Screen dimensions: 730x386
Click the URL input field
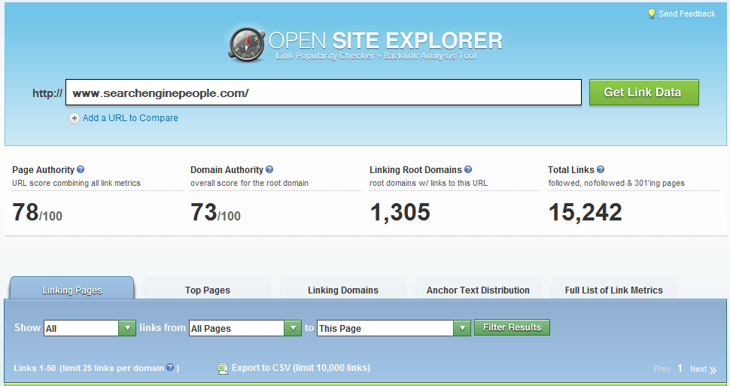(324, 93)
